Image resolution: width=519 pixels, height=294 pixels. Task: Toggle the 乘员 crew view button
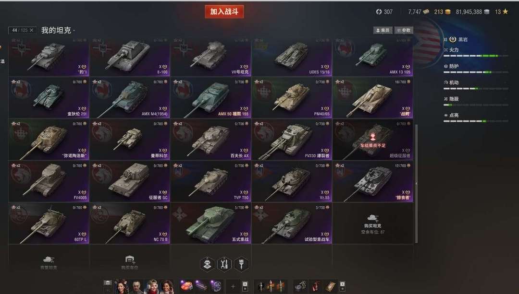[x=383, y=30]
